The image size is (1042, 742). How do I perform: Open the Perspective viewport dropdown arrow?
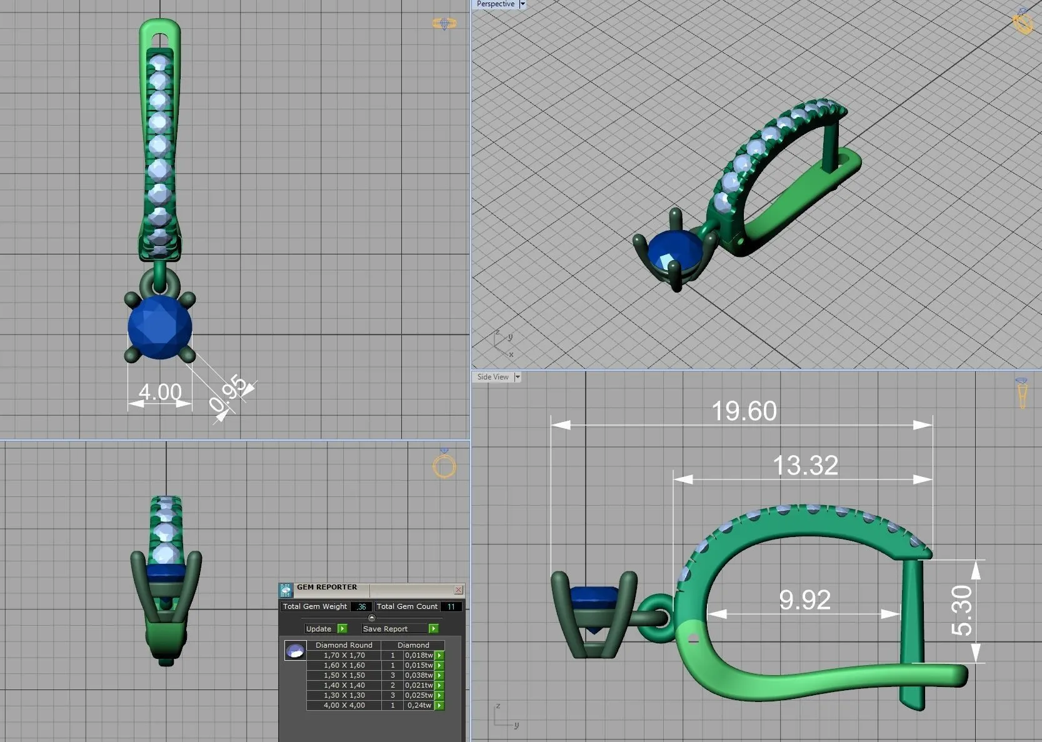point(523,4)
